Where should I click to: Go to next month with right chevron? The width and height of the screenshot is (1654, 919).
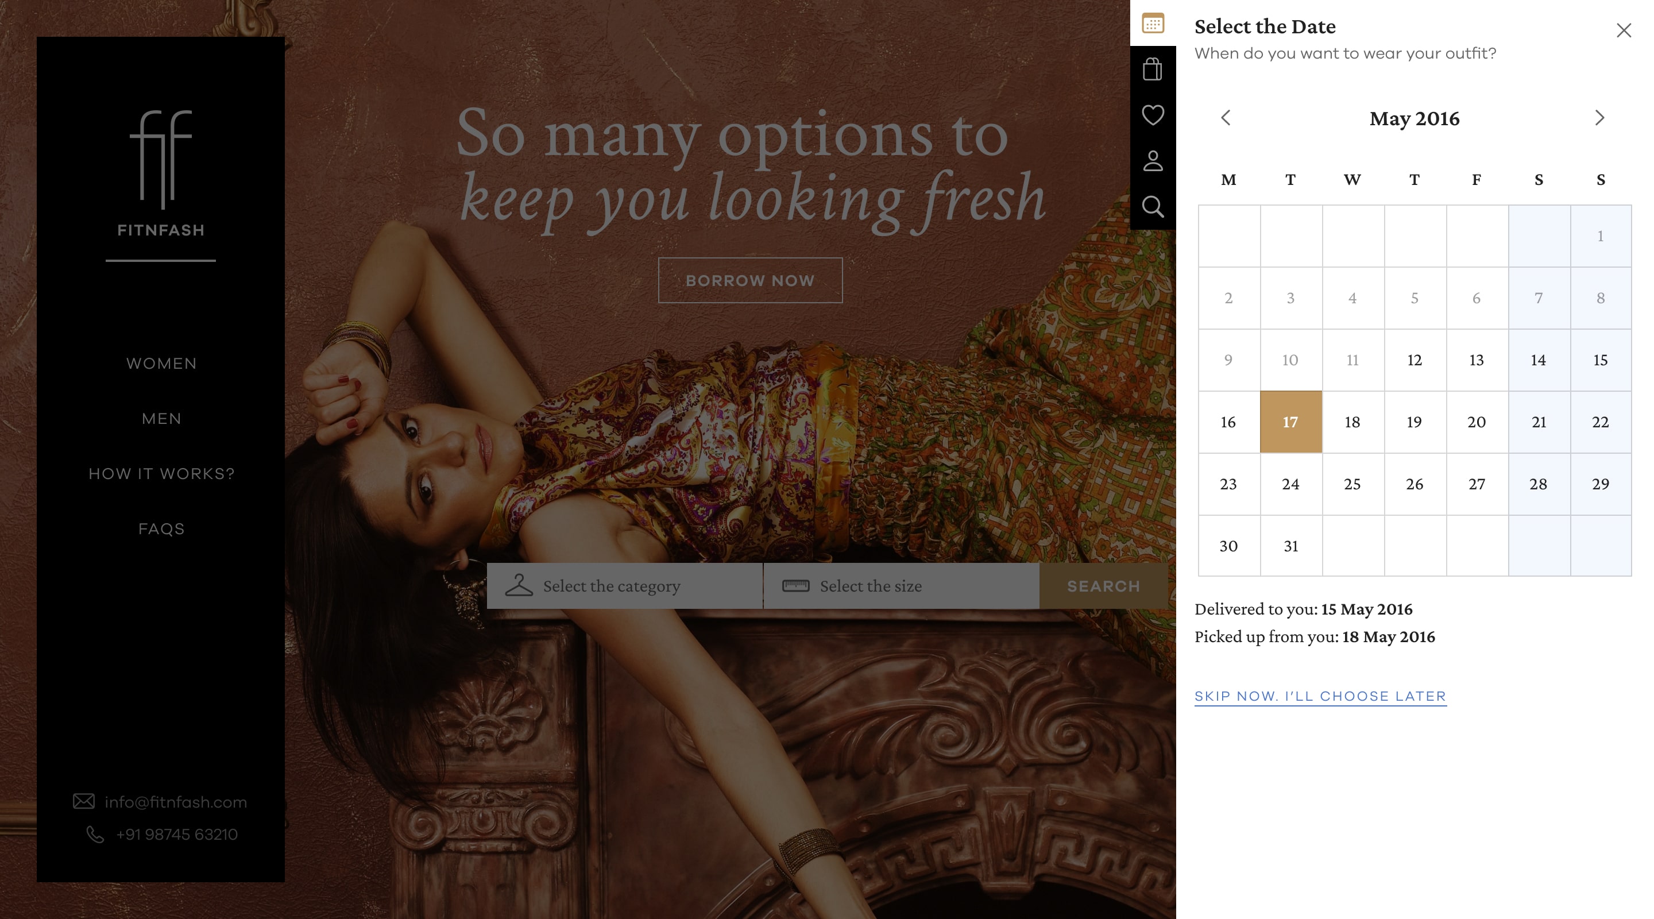click(1598, 118)
